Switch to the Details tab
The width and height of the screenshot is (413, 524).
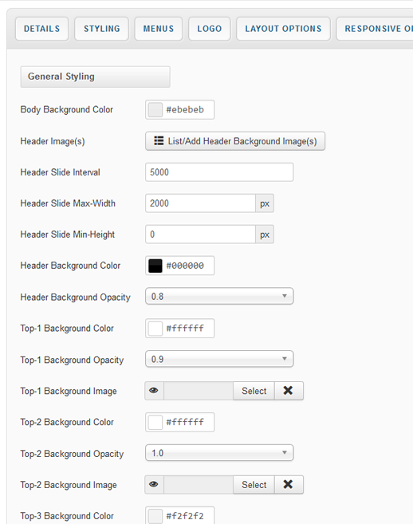tap(42, 29)
